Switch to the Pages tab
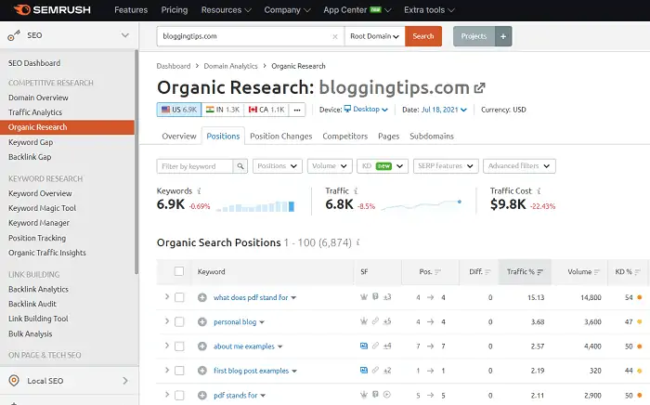Screen dimensions: 650x405 (388, 137)
